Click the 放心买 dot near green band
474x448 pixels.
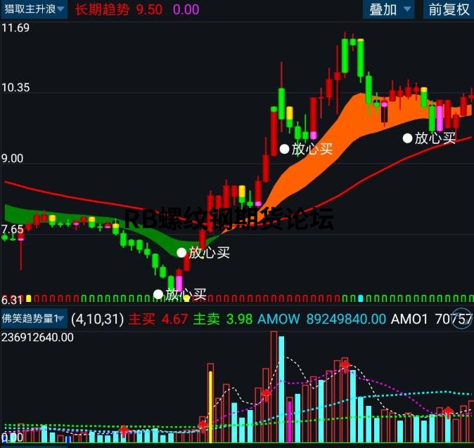coord(181,253)
